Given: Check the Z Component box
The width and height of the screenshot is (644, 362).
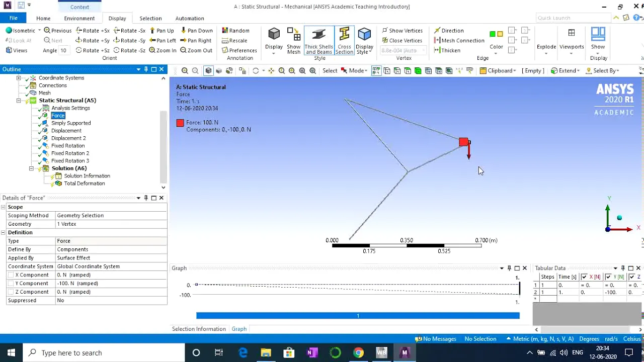Looking at the screenshot, I should click(x=11, y=292).
